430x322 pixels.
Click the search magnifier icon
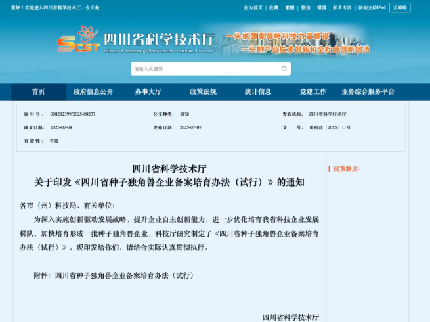click(284, 68)
